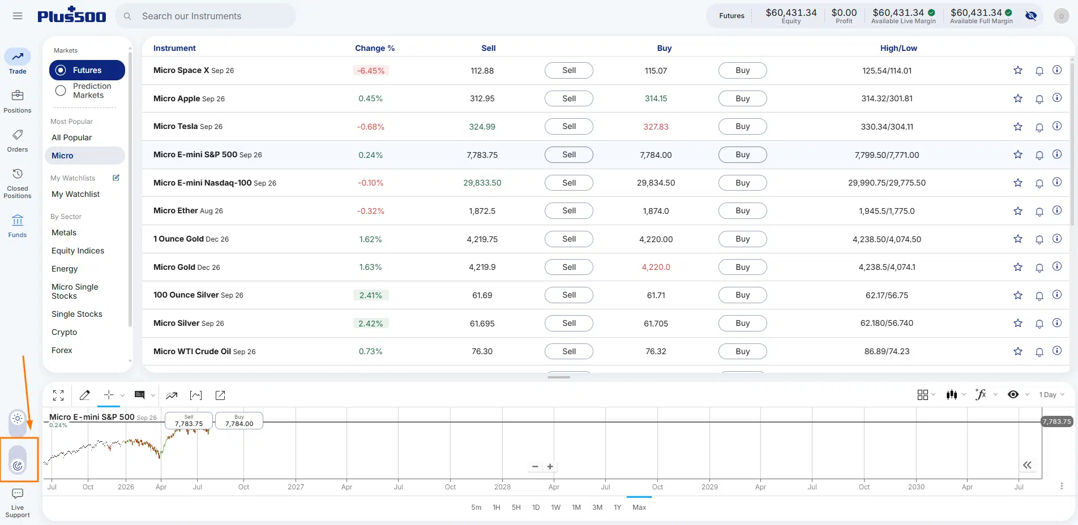Select the Prediction Markets radio button
The height and width of the screenshot is (525, 1078).
tap(61, 91)
